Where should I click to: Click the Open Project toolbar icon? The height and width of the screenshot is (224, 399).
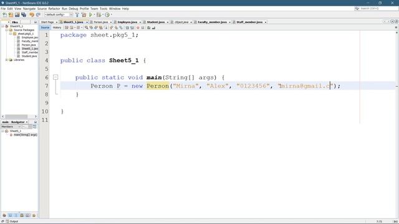[x=17, y=15]
